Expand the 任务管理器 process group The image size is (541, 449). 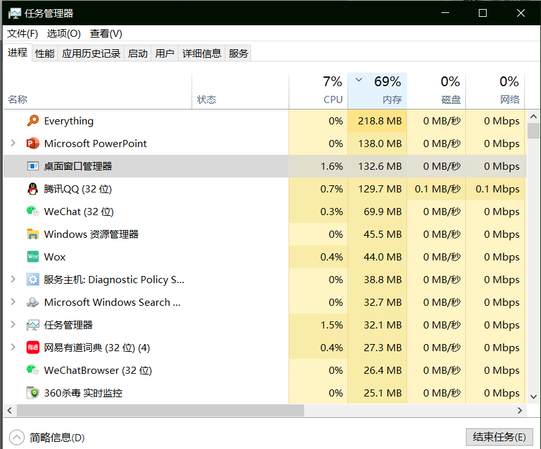13,325
